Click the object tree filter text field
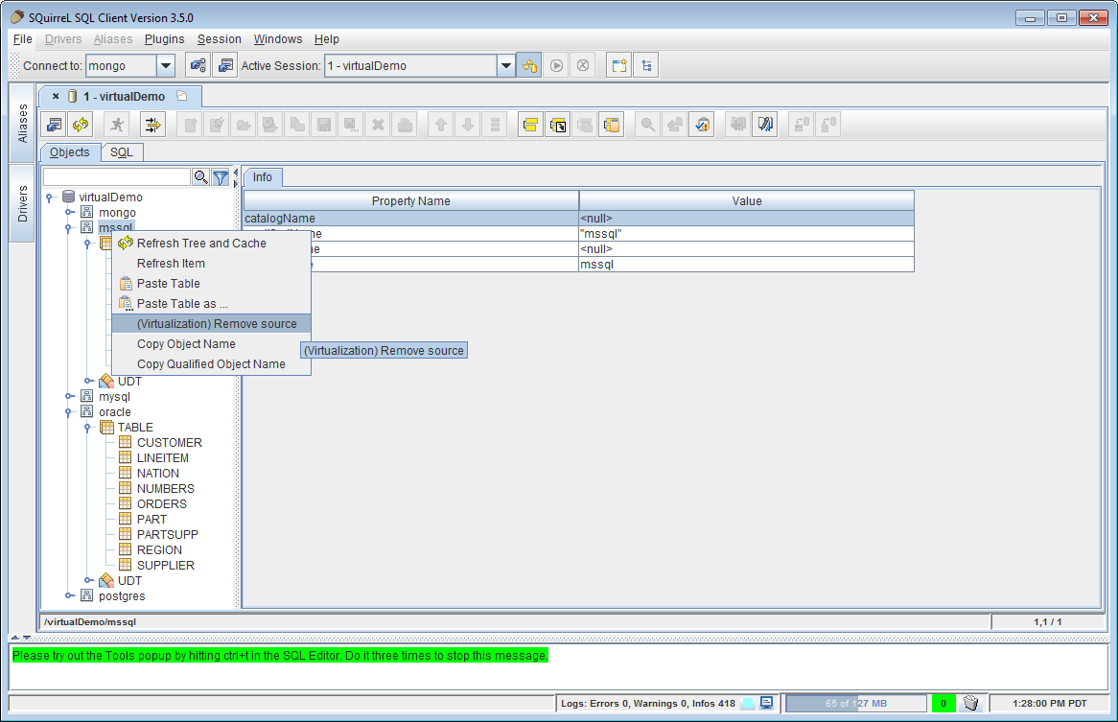The image size is (1118, 722). [x=117, y=176]
